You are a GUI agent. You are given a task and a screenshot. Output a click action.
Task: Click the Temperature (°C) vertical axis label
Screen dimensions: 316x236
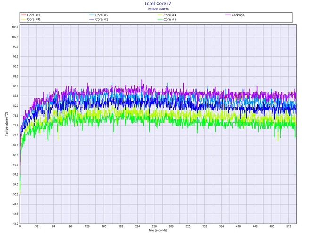[6, 125]
